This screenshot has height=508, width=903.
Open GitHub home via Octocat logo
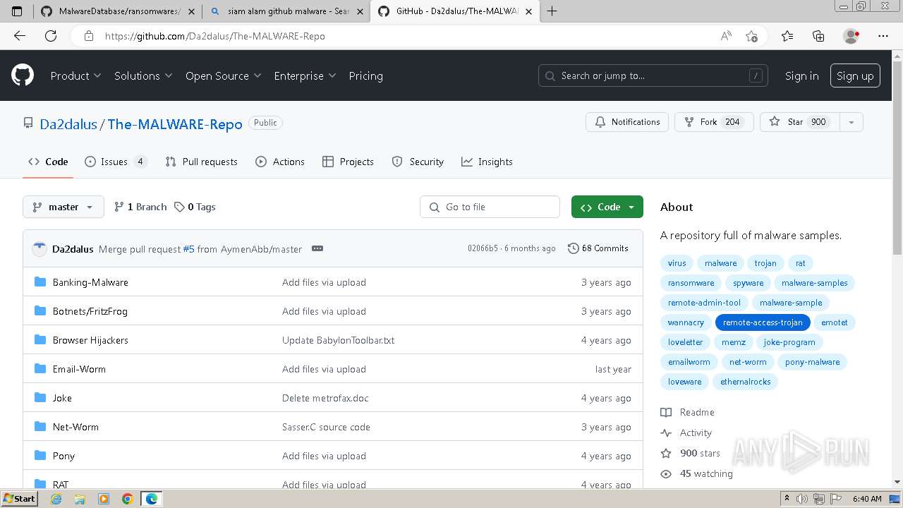coord(23,75)
